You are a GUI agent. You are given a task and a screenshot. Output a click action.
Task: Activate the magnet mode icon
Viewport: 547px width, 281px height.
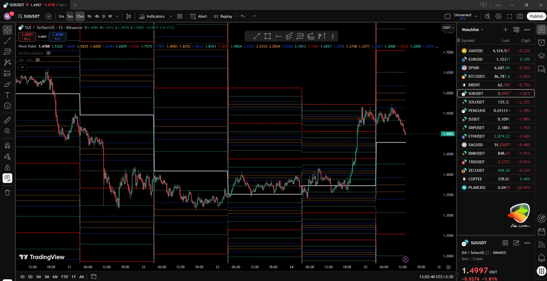click(7, 146)
